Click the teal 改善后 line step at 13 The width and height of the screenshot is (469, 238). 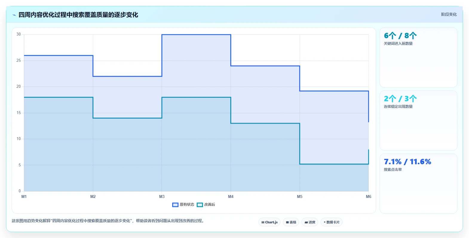[265, 123]
